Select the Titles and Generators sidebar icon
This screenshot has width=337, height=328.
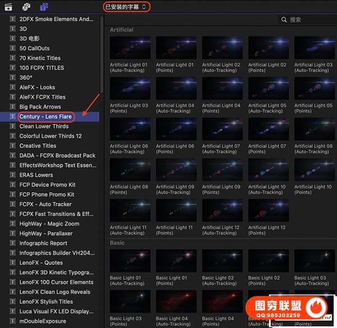pos(44,7)
